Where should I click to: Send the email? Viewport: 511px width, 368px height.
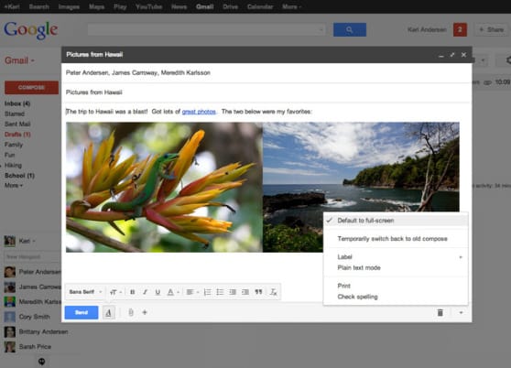tap(82, 313)
